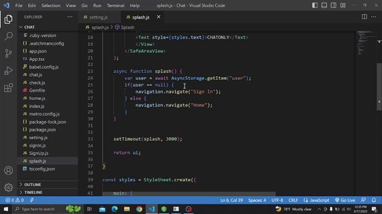This screenshot has height=214, width=382.
Task: Open package-lock.json file
Action: [48, 122]
